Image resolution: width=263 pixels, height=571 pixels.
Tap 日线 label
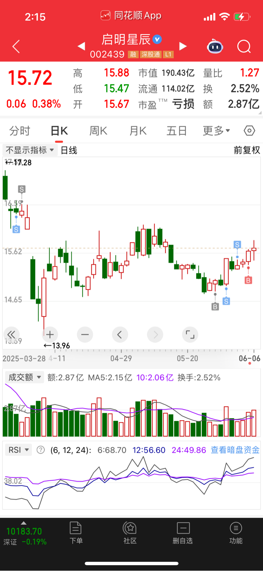click(69, 150)
